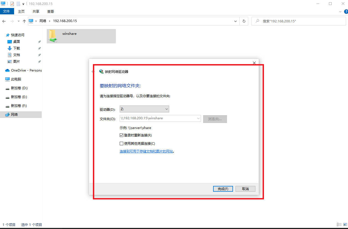Switch to the 查看 ribbon tab
The width and height of the screenshot is (348, 229).
(51, 11)
